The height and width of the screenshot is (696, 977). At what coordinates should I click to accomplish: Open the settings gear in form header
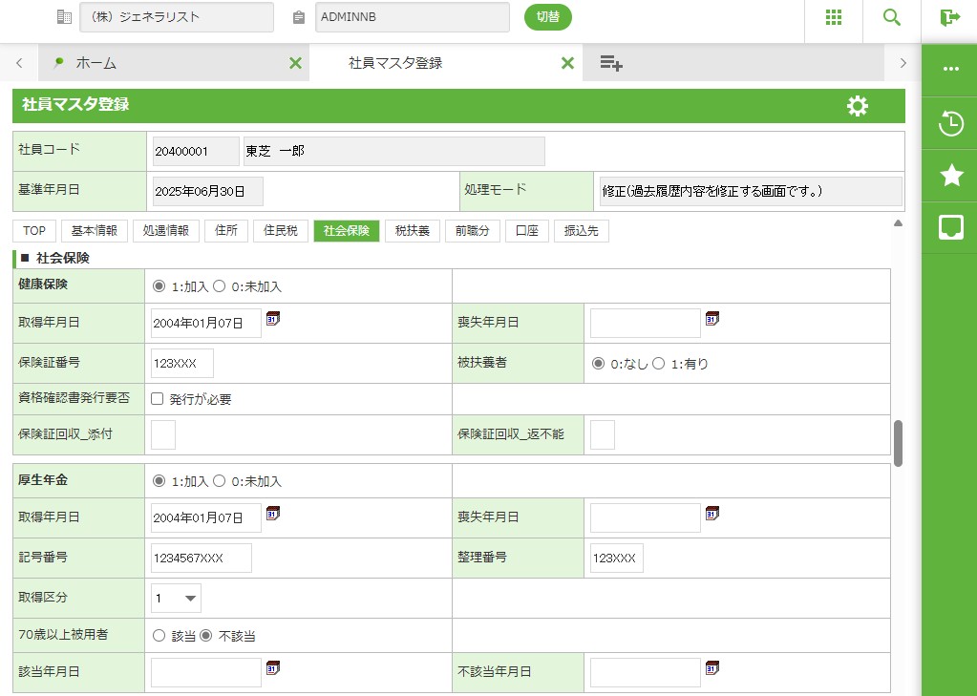point(857,106)
